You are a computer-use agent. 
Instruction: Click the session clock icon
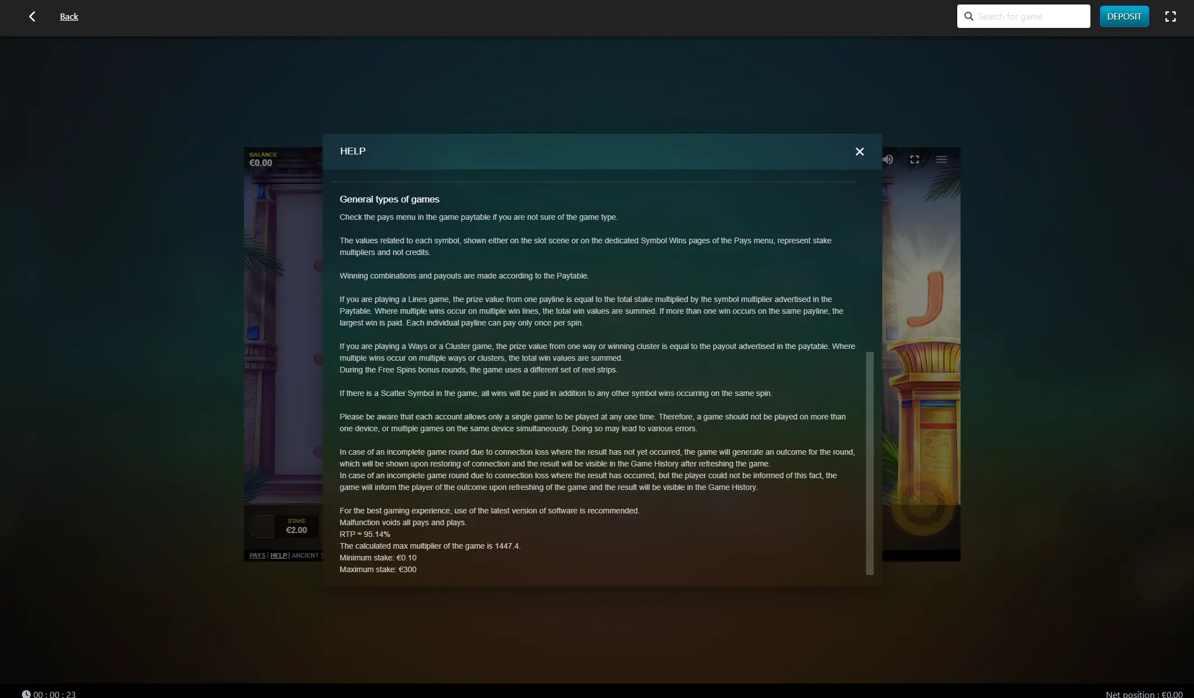pyautogui.click(x=26, y=694)
